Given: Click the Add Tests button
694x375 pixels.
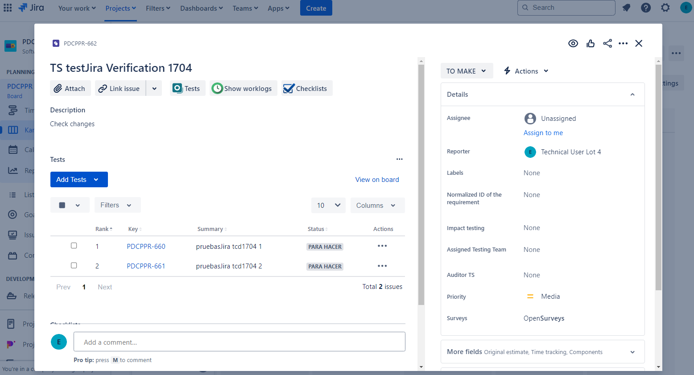Looking at the screenshot, I should click(78, 180).
